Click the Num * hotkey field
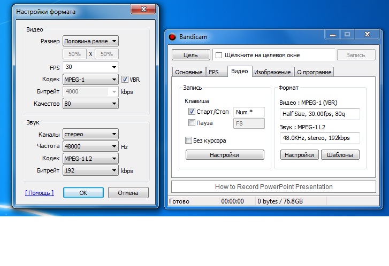The width and height of the screenshot is (389, 266). pyautogui.click(x=249, y=112)
